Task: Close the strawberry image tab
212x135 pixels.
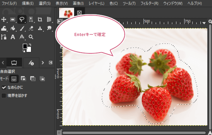Action: 79,13
